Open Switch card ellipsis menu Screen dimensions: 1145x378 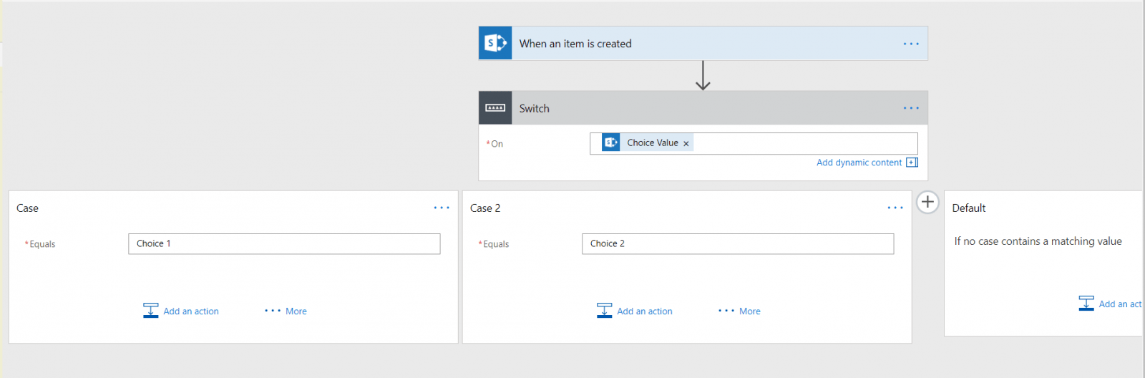click(910, 108)
